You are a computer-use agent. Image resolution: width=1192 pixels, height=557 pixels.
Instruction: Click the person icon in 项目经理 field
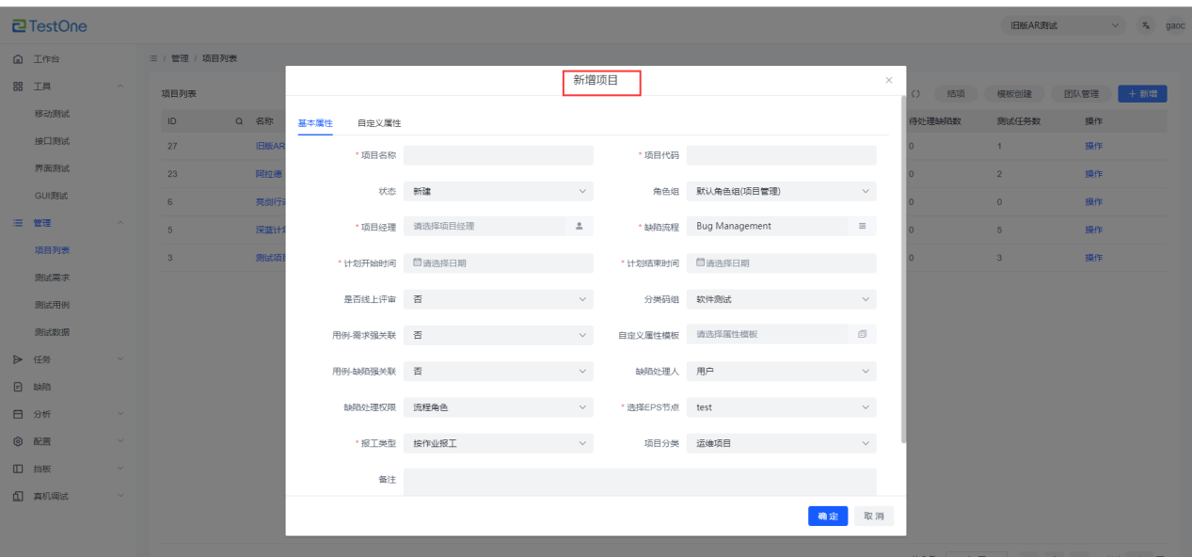click(580, 227)
